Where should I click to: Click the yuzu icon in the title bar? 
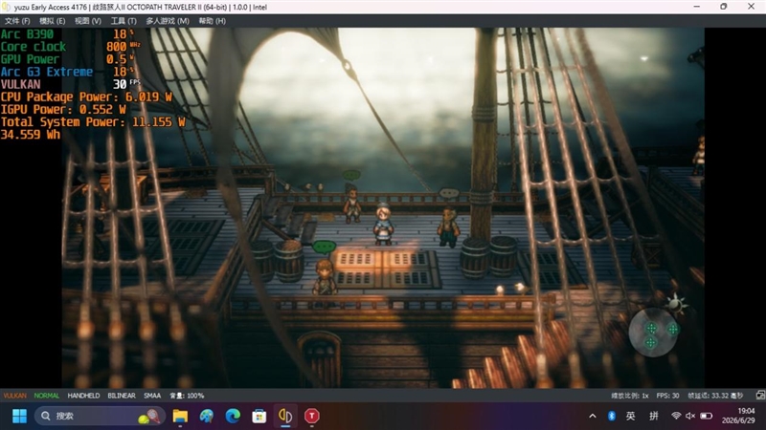7,7
